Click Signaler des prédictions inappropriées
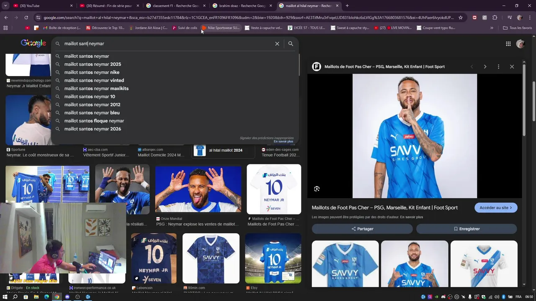Image resolution: width=536 pixels, height=301 pixels. click(266, 138)
